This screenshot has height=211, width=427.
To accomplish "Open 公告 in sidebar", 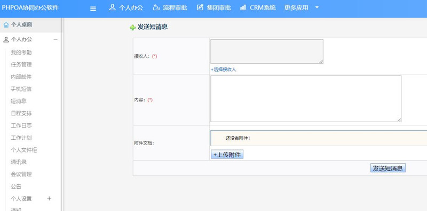I will point(16,187).
